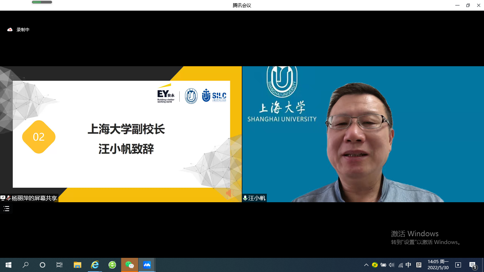This screenshot has width=484, height=272.
Task: Open the taskbar clock and date
Action: (x=438, y=265)
